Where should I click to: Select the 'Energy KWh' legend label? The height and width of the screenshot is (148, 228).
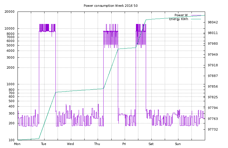[x=178, y=19]
